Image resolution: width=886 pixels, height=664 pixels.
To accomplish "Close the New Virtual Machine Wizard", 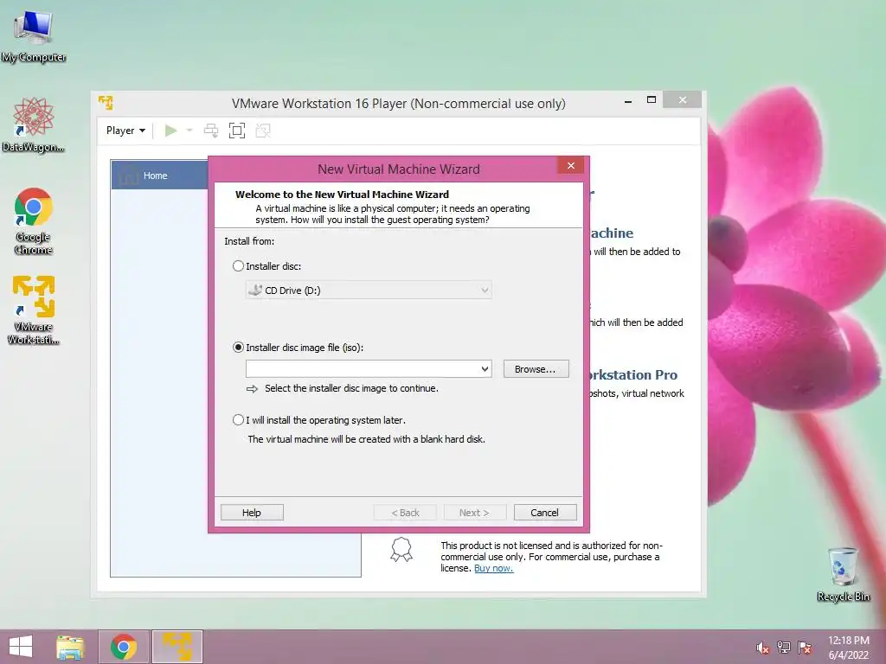I will tap(571, 165).
